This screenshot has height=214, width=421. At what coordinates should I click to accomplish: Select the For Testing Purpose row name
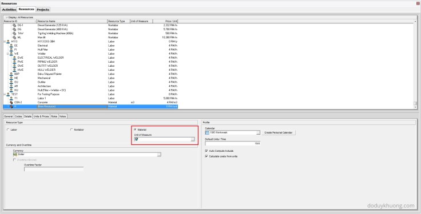coord(48,94)
